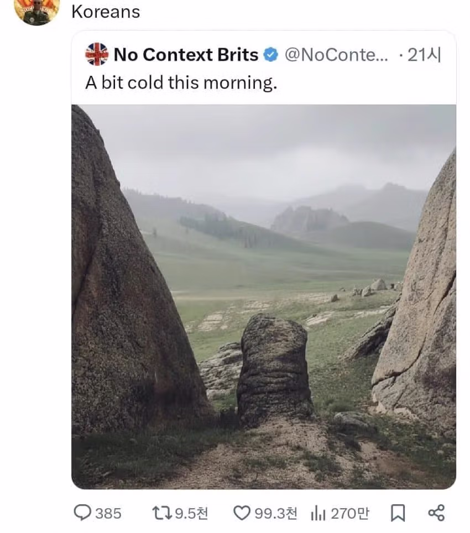
Task: Open the No Context Brits profile name
Action: coord(186,55)
